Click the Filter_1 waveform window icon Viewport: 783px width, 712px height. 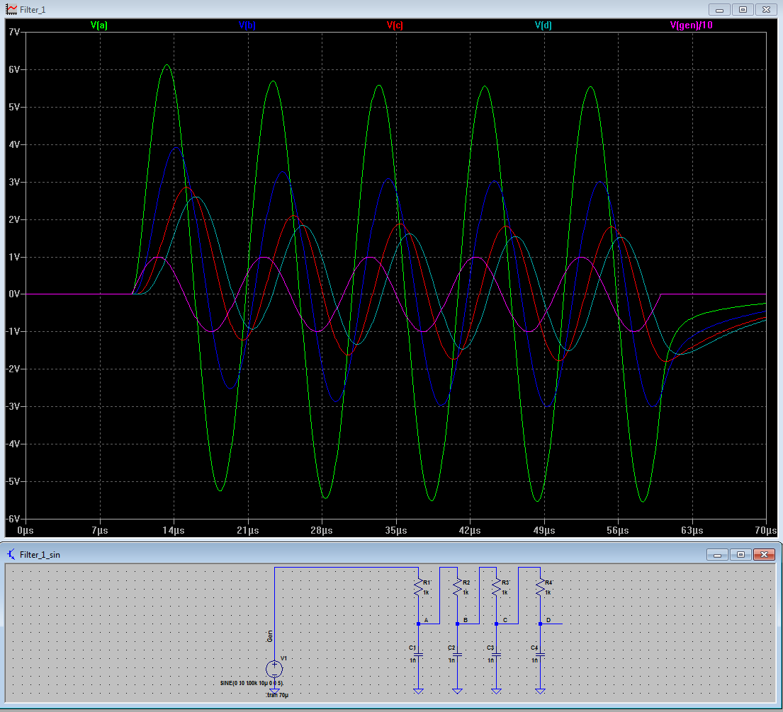[x=11, y=10]
